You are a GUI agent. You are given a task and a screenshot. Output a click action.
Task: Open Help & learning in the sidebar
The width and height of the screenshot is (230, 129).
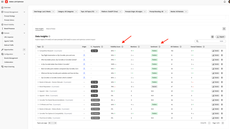pyautogui.click(x=9, y=67)
